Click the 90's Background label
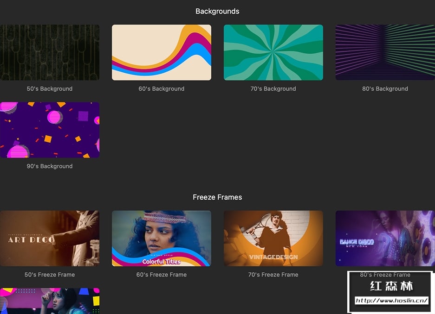The image size is (435, 314). tap(50, 166)
